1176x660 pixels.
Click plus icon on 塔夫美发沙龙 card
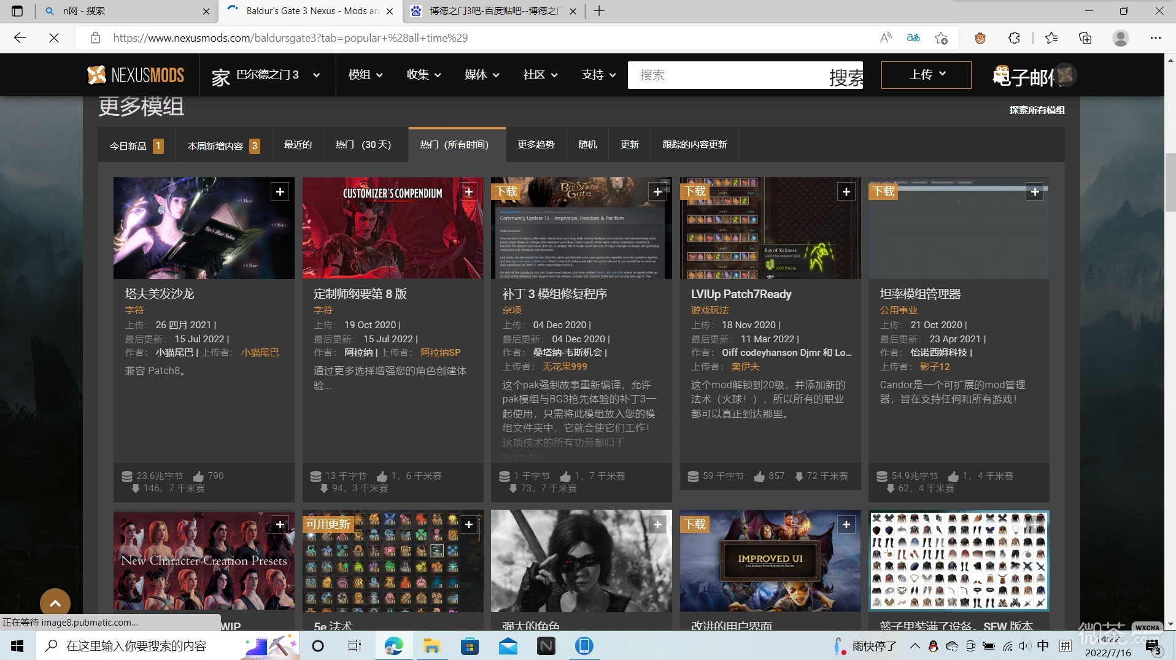point(280,192)
